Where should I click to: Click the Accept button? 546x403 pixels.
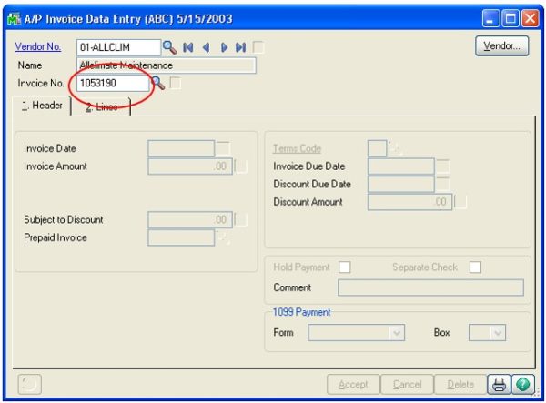(353, 384)
